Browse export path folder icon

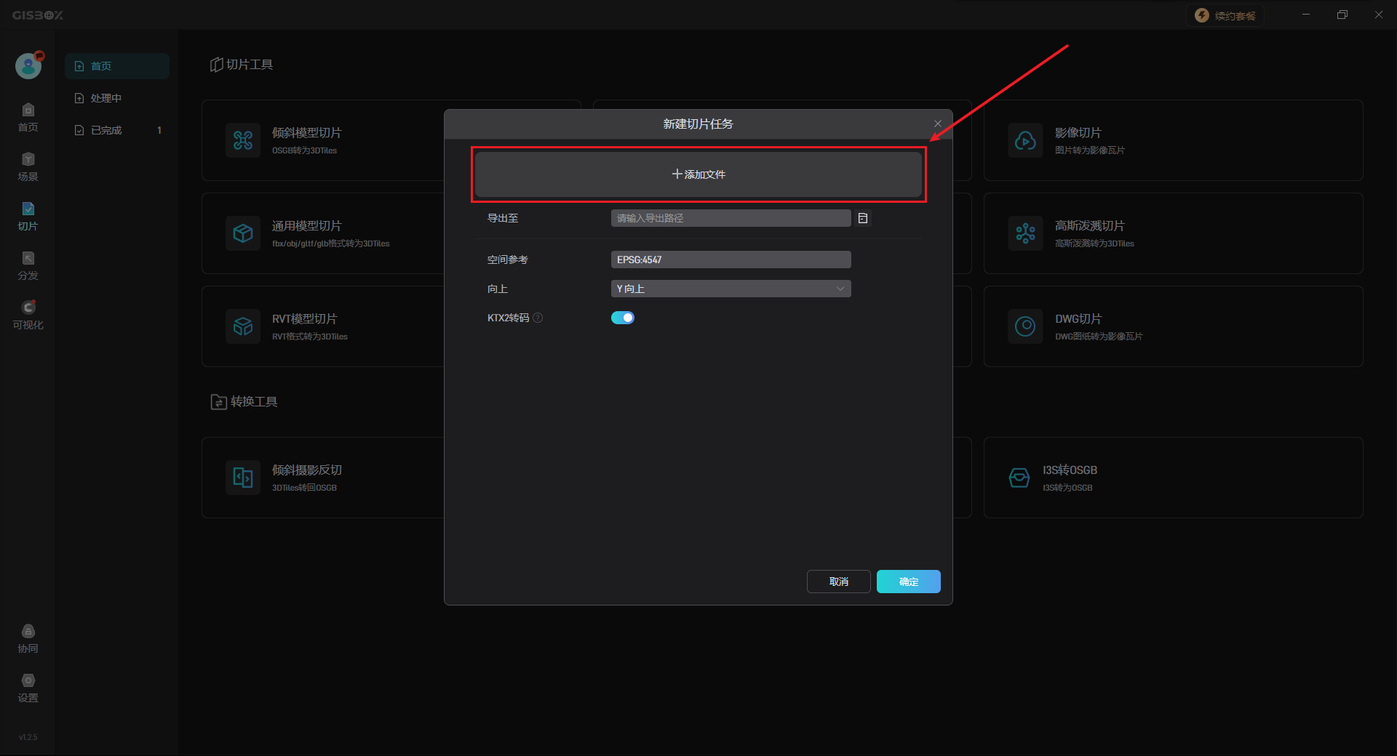pyautogui.click(x=863, y=218)
